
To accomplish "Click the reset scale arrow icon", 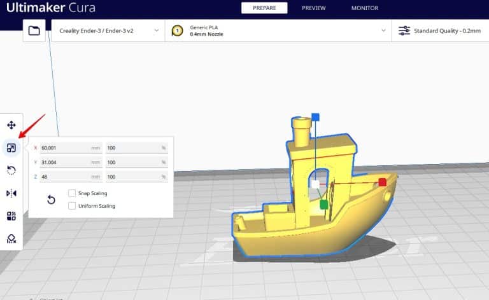I will (x=51, y=200).
